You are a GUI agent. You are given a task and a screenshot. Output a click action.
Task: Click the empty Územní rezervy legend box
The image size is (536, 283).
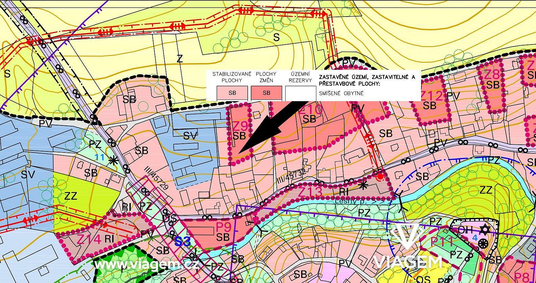pos(300,93)
